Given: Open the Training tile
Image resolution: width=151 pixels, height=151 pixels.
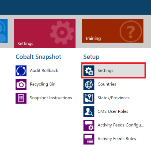Looking at the screenshot, I should coord(113,31).
